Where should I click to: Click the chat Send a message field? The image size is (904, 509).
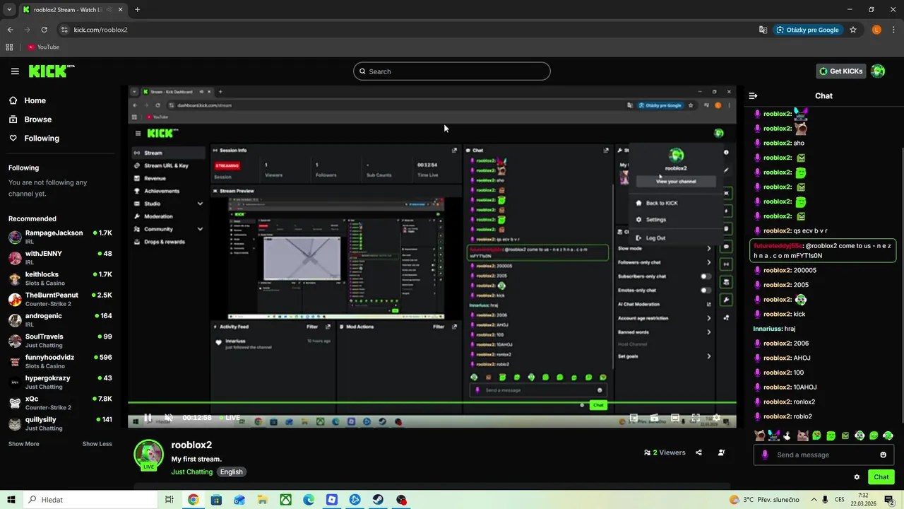823,455
